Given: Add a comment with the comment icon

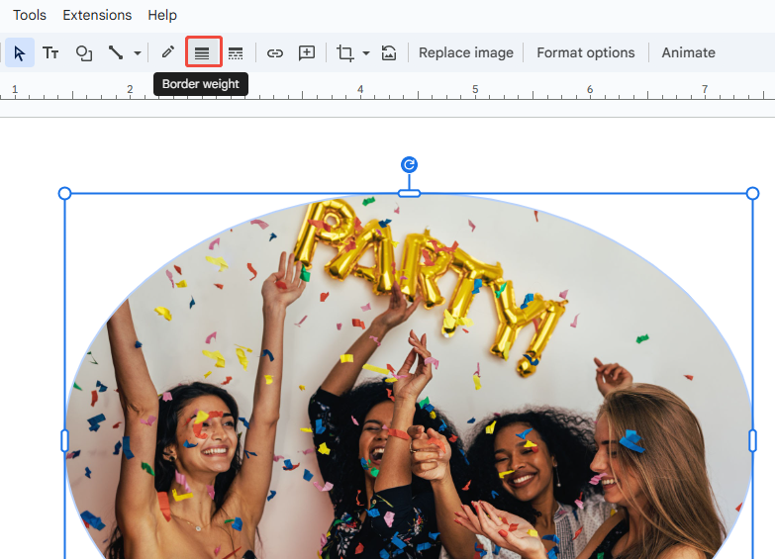Looking at the screenshot, I should tap(307, 53).
